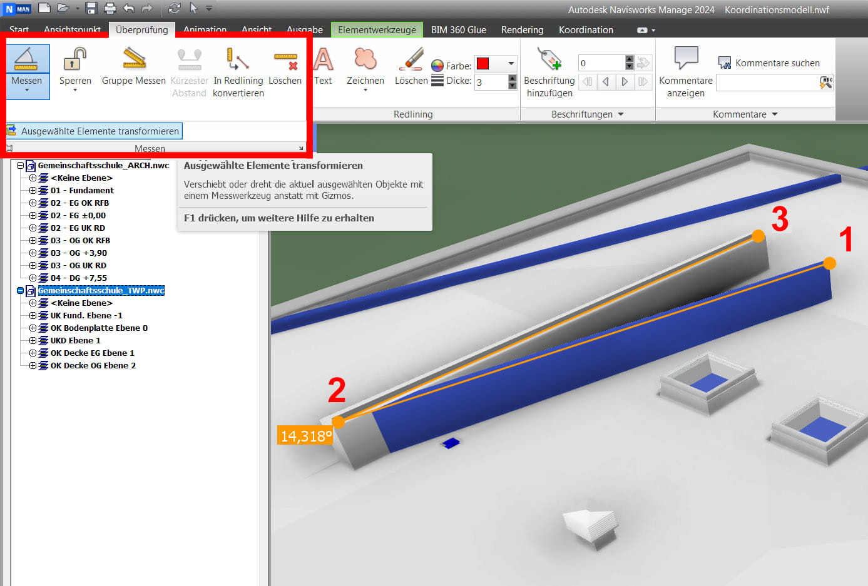Pin the expanded Messen panel open
The image size is (868, 586).
[x=9, y=148]
